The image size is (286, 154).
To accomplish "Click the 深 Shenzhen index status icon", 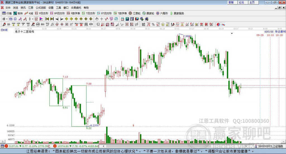I will (55, 146).
